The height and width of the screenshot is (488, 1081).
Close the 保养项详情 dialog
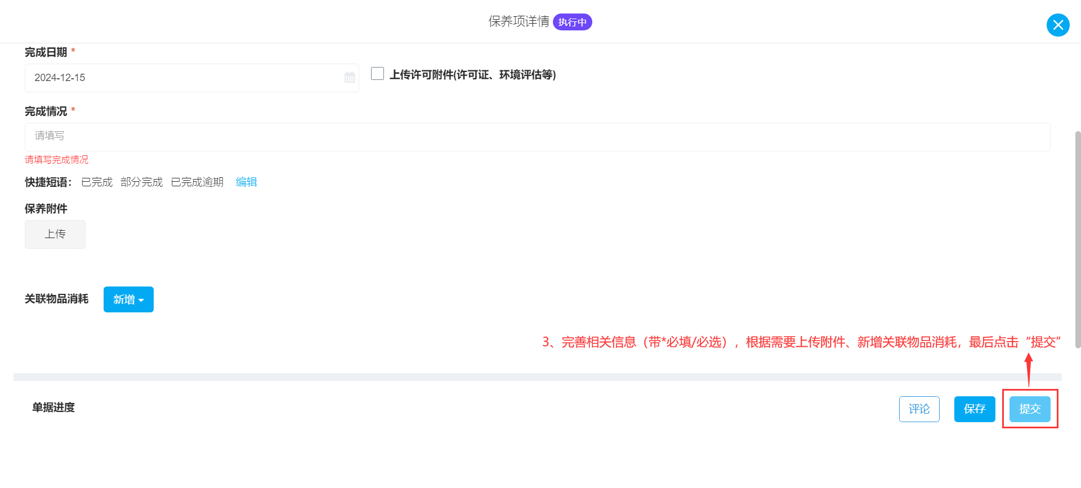pos(1058,25)
